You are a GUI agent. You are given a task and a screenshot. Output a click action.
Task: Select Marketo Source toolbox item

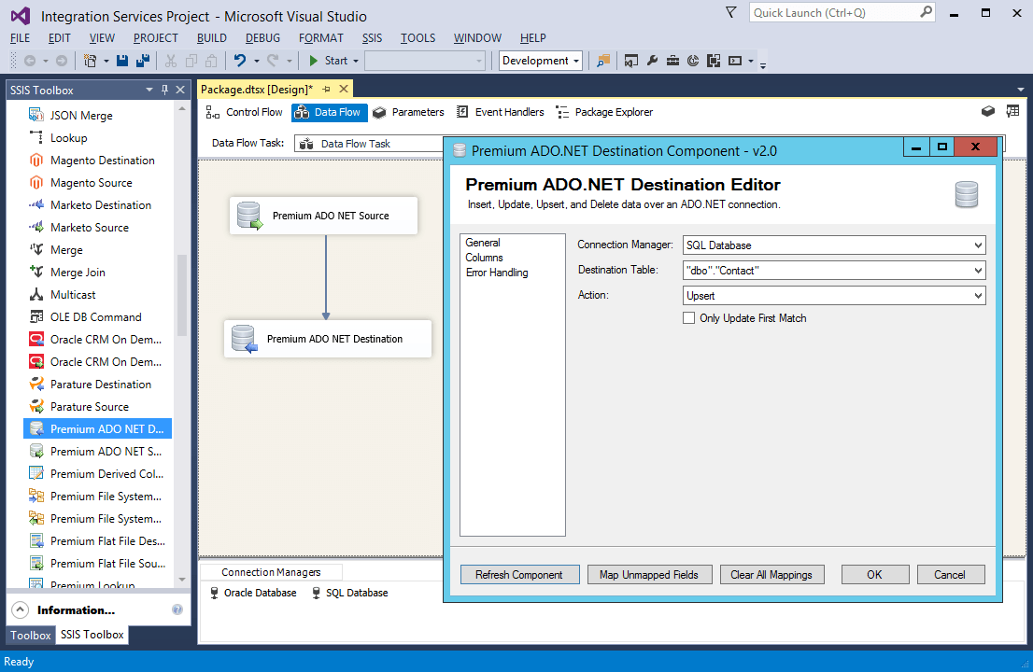(x=90, y=227)
